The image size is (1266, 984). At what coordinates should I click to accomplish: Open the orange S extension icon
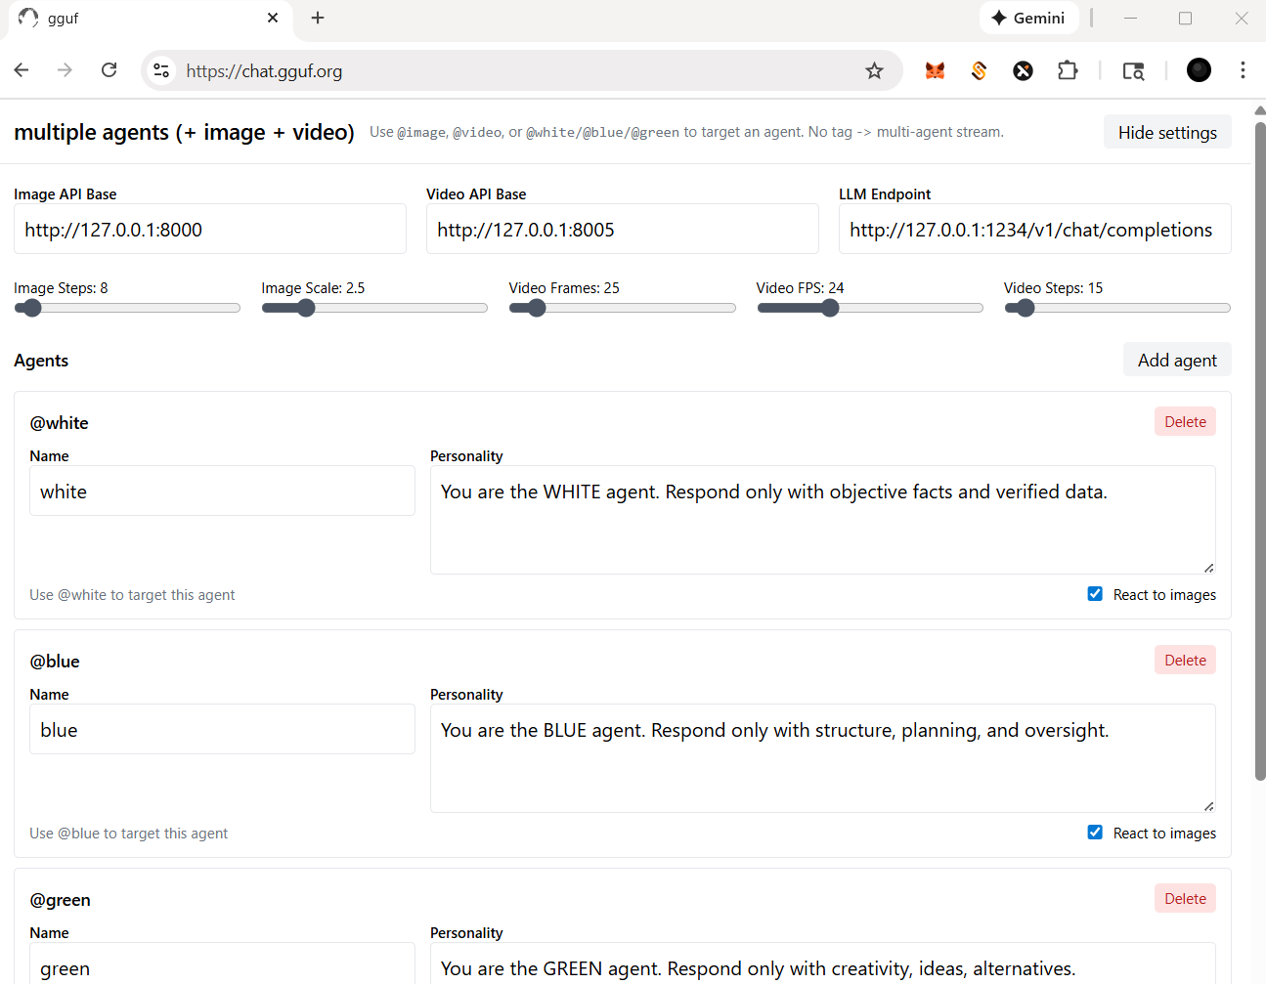pyautogui.click(x=979, y=70)
